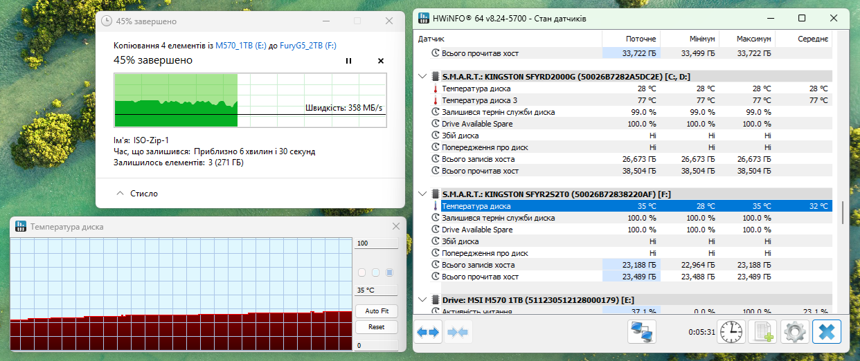The image size is (860, 361).
Task: Click the 'Швидкість: 358 МБ/s' label
Action: pos(344,108)
